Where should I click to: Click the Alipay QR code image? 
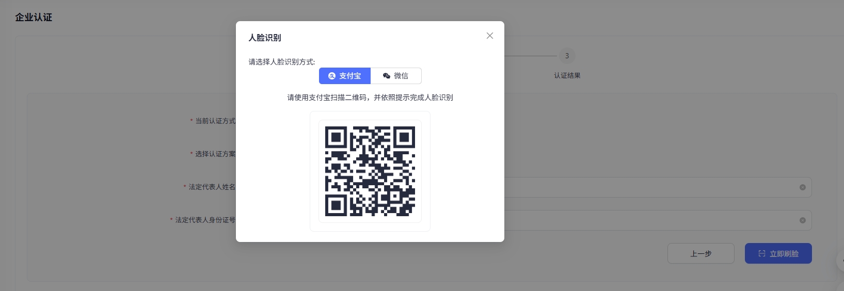click(x=370, y=171)
